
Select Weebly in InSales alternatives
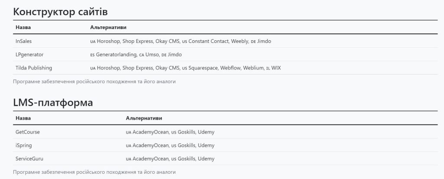coord(239,41)
